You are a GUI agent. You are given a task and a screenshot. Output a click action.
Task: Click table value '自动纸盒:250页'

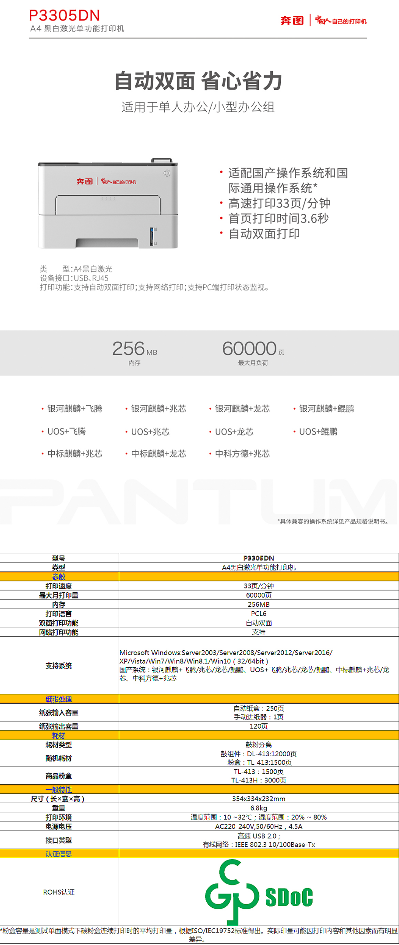coord(259,708)
